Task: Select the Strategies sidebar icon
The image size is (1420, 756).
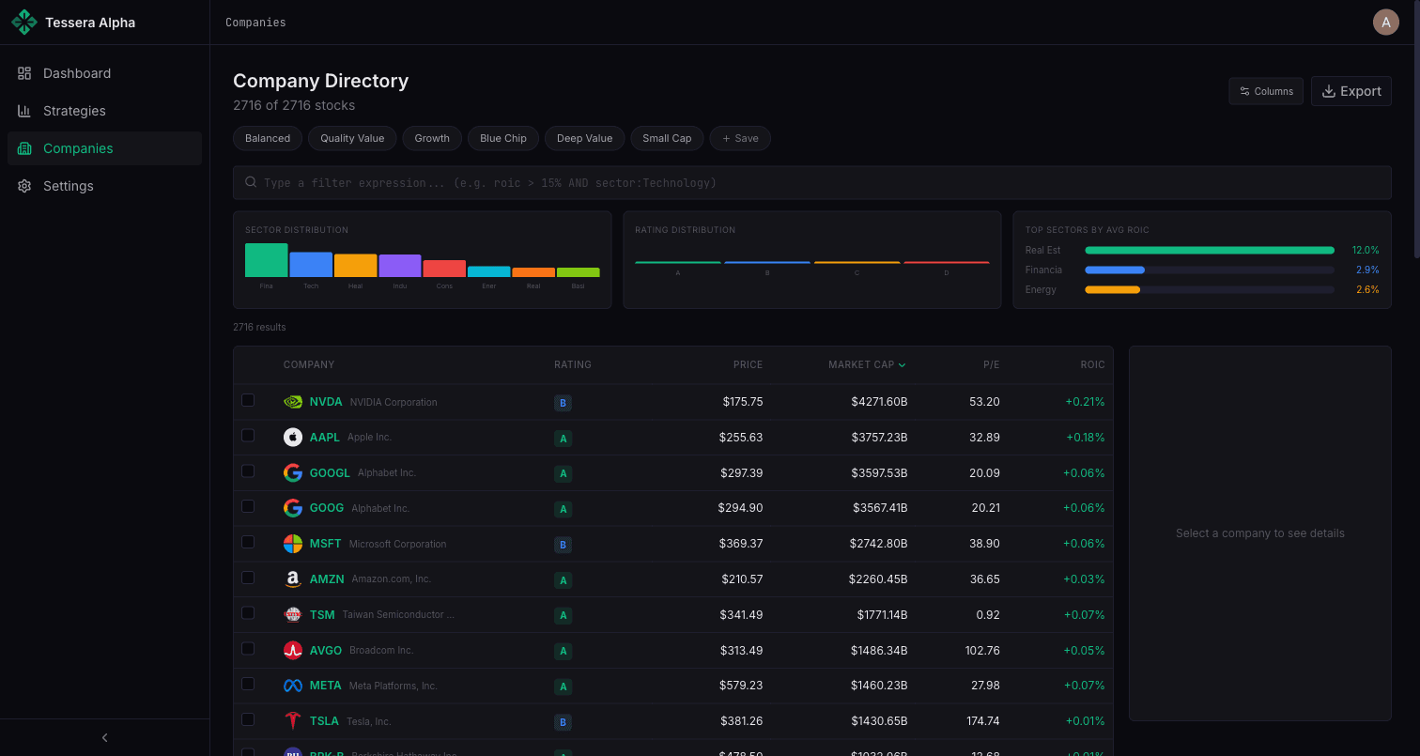Action: click(x=24, y=110)
